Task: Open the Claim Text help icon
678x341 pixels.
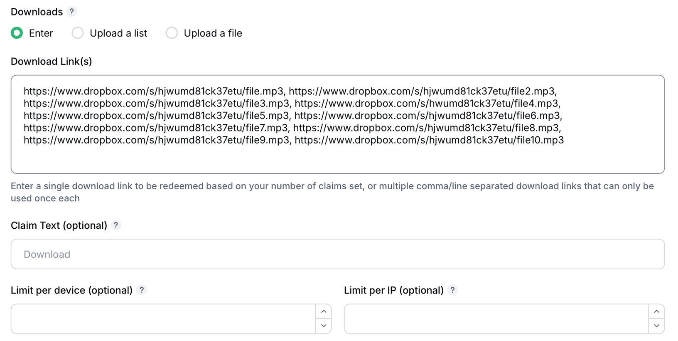Action: click(x=116, y=225)
